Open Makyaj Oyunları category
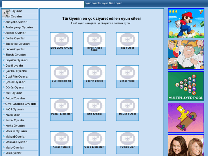The width and height of the screenshot is (208, 156). (16, 137)
